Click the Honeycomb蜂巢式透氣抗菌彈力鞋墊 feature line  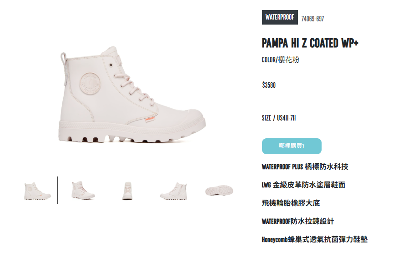tap(314, 239)
